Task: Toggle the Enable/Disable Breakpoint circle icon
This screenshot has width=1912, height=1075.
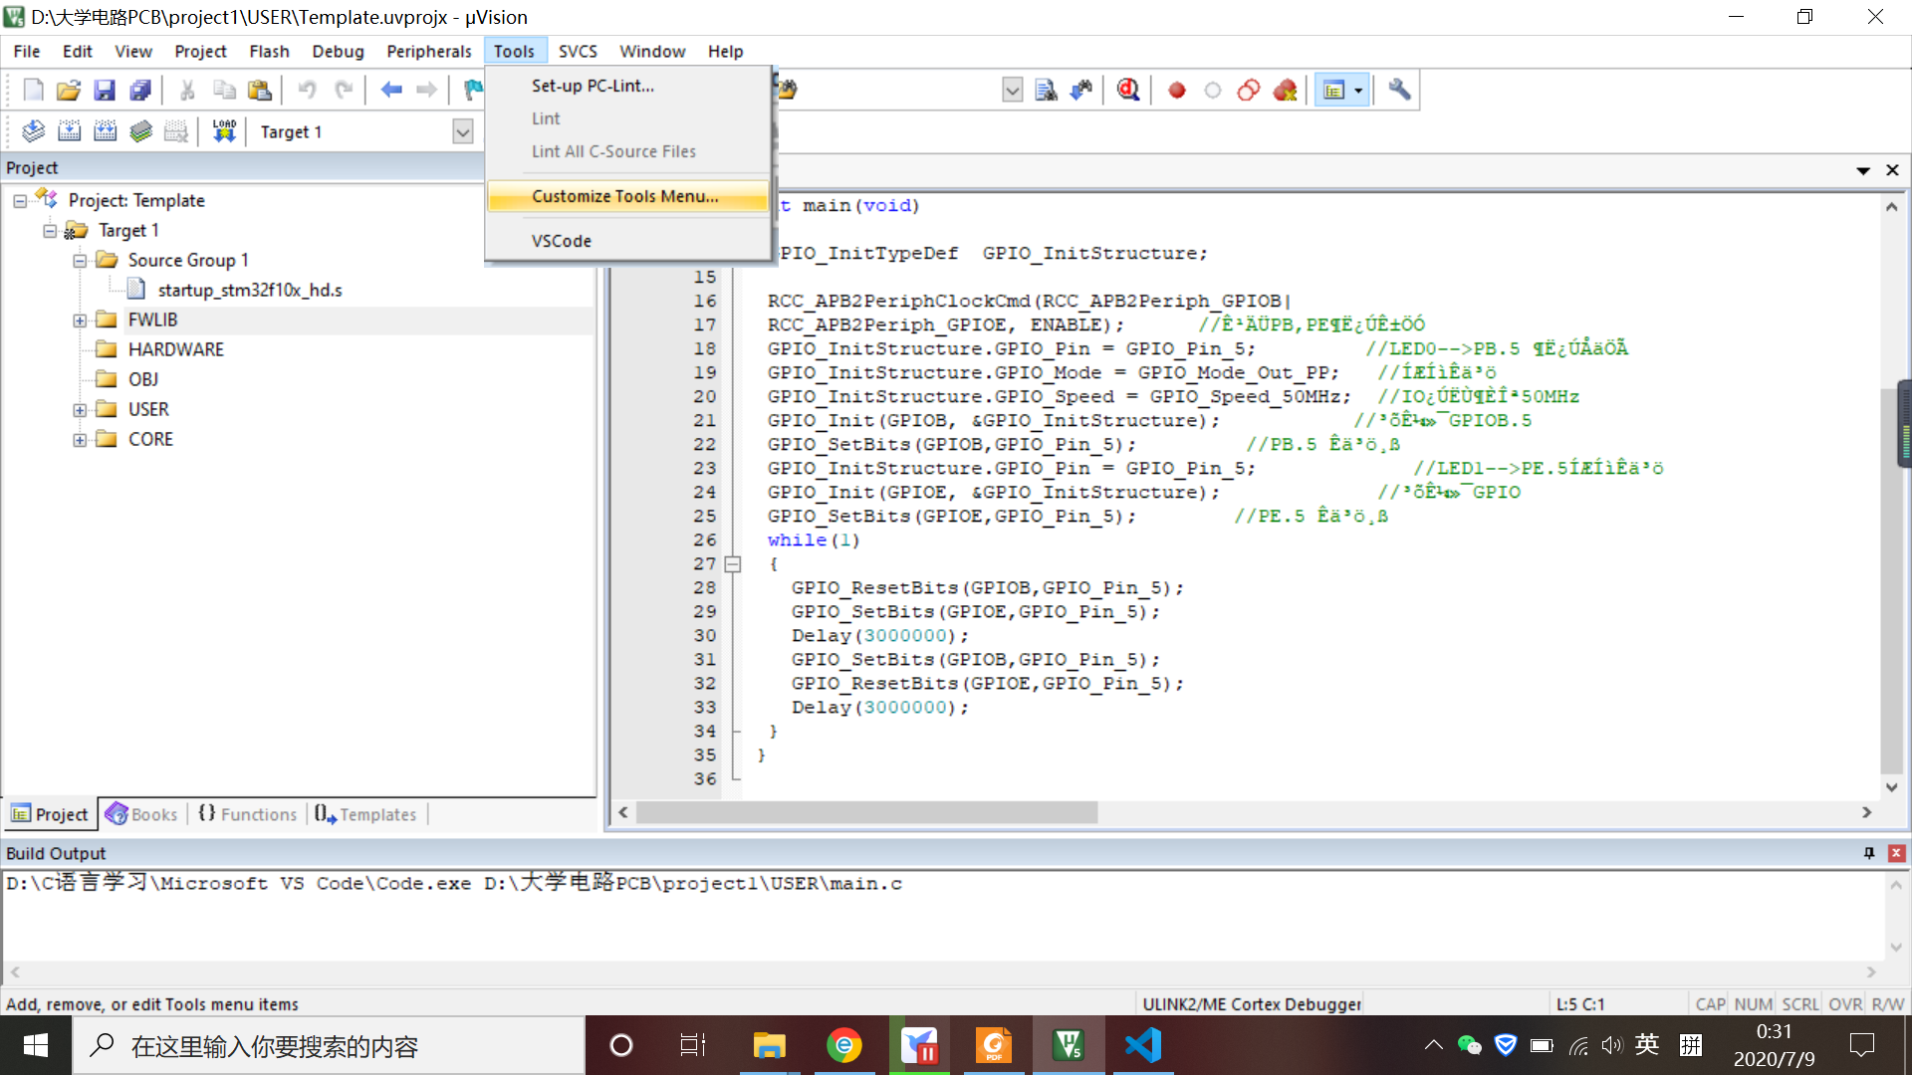Action: tap(1212, 91)
